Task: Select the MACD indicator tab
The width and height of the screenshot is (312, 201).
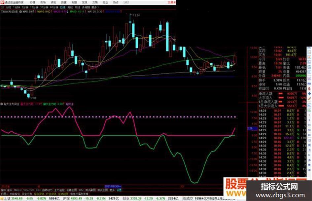Action: click(x=18, y=190)
